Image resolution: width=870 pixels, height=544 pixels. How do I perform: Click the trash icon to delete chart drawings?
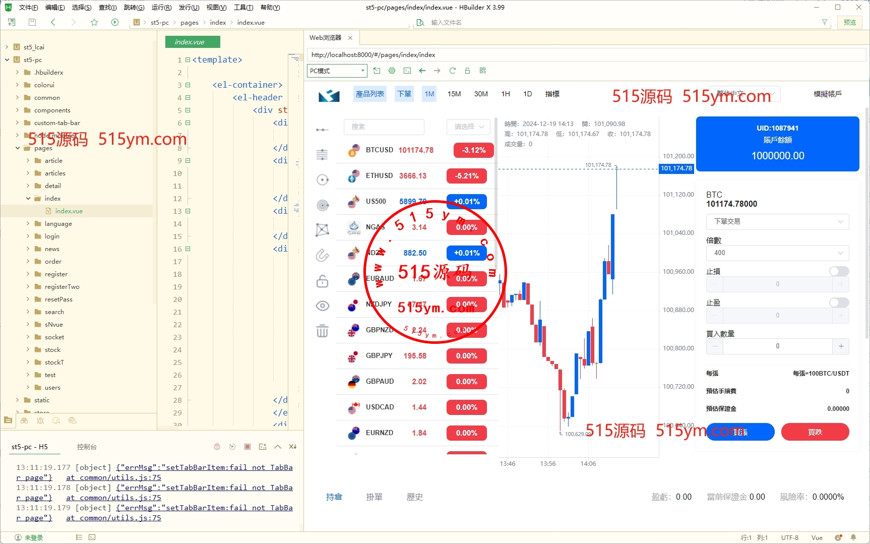[322, 331]
